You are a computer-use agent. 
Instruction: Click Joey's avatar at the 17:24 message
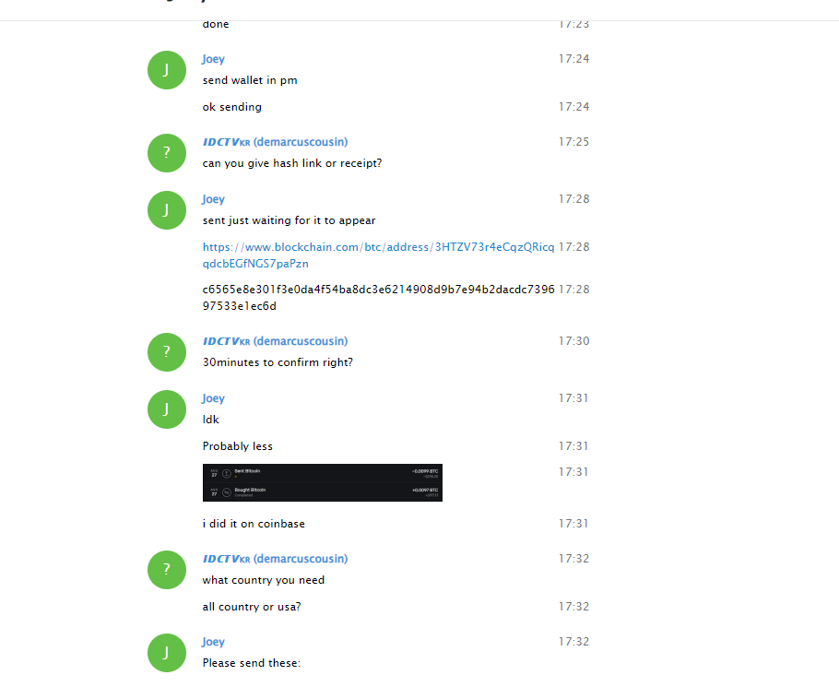point(166,70)
